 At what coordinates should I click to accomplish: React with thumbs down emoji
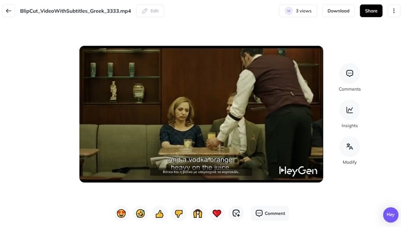pos(179,213)
